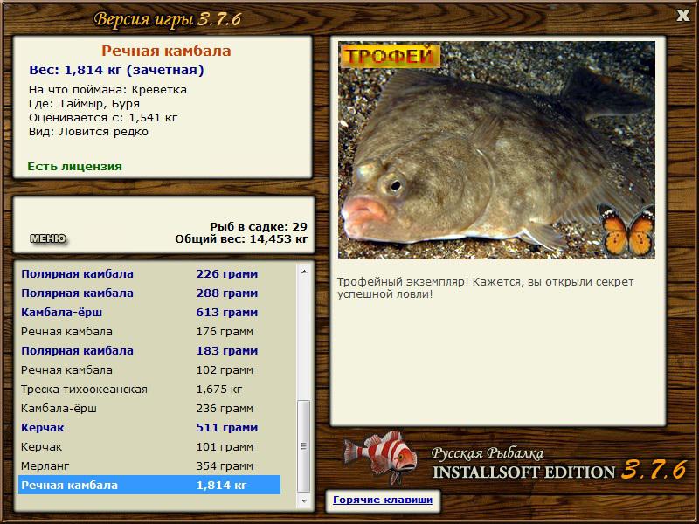This screenshot has height=524, width=699.
Task: Open the МЕНЮ button
Action: [48, 238]
